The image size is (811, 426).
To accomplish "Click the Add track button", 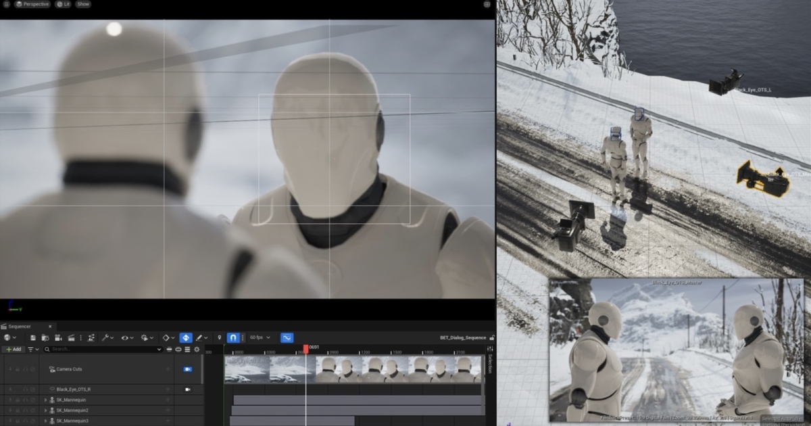I will [14, 349].
